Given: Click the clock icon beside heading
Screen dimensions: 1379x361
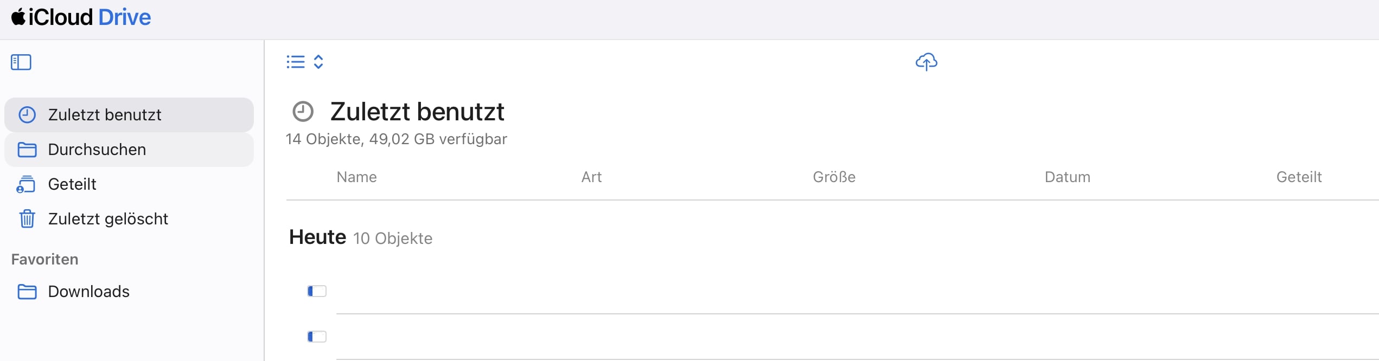Looking at the screenshot, I should 303,112.
